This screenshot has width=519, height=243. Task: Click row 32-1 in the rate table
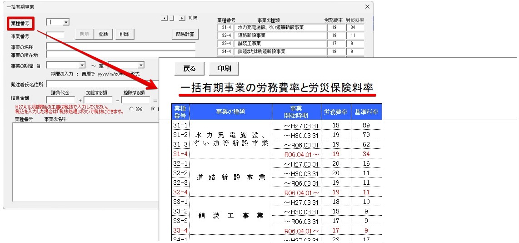click(x=277, y=163)
